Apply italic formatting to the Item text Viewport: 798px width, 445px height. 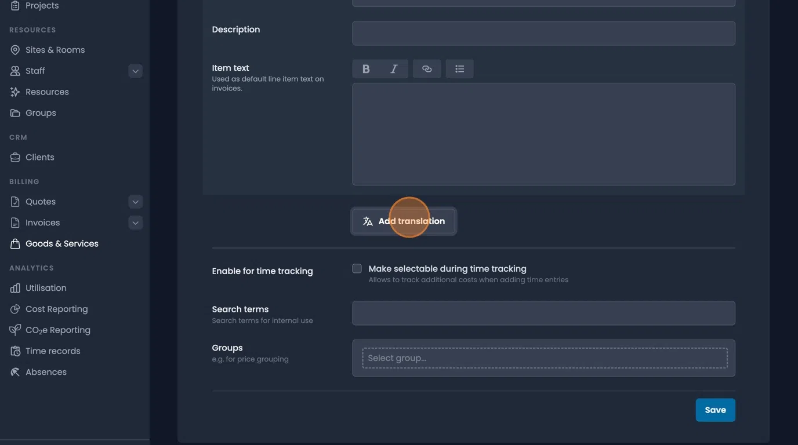click(393, 68)
